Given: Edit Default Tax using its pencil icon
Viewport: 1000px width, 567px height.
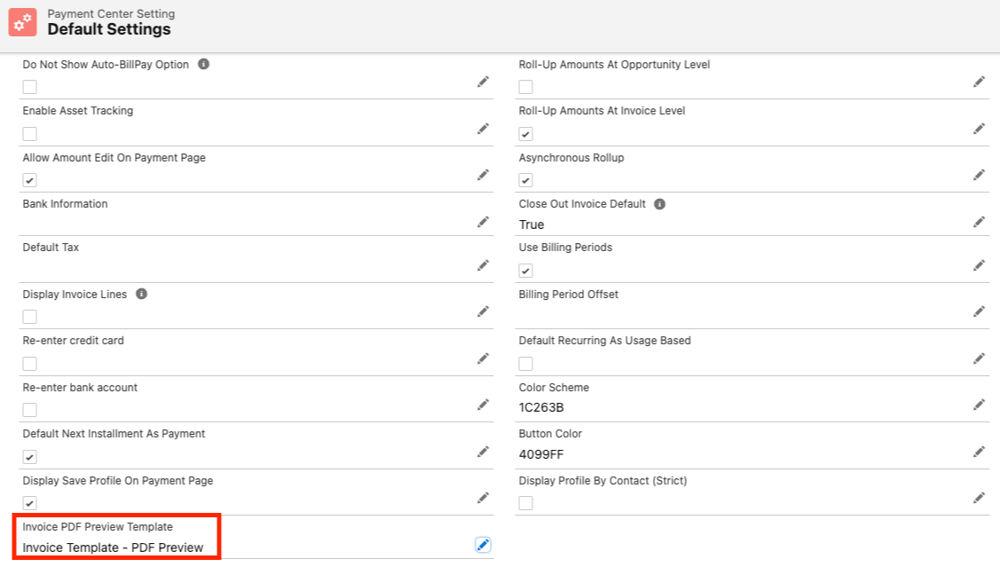Looking at the screenshot, I should [x=483, y=265].
